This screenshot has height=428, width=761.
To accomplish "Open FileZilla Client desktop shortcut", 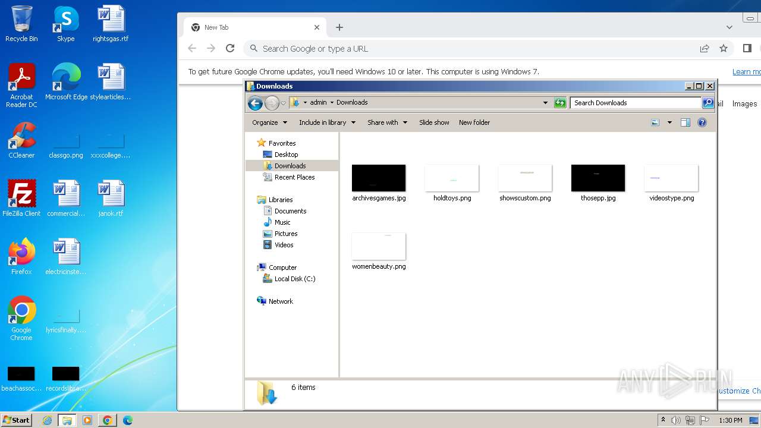I will (x=21, y=199).
